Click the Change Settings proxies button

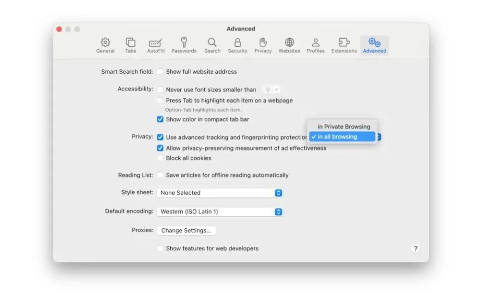point(186,230)
